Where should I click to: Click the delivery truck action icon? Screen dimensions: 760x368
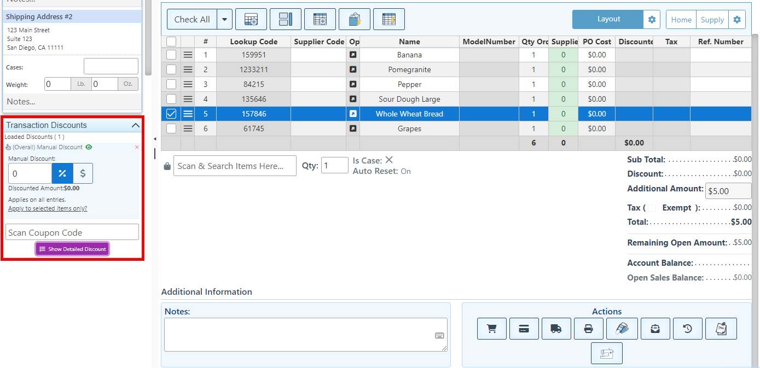click(x=556, y=329)
